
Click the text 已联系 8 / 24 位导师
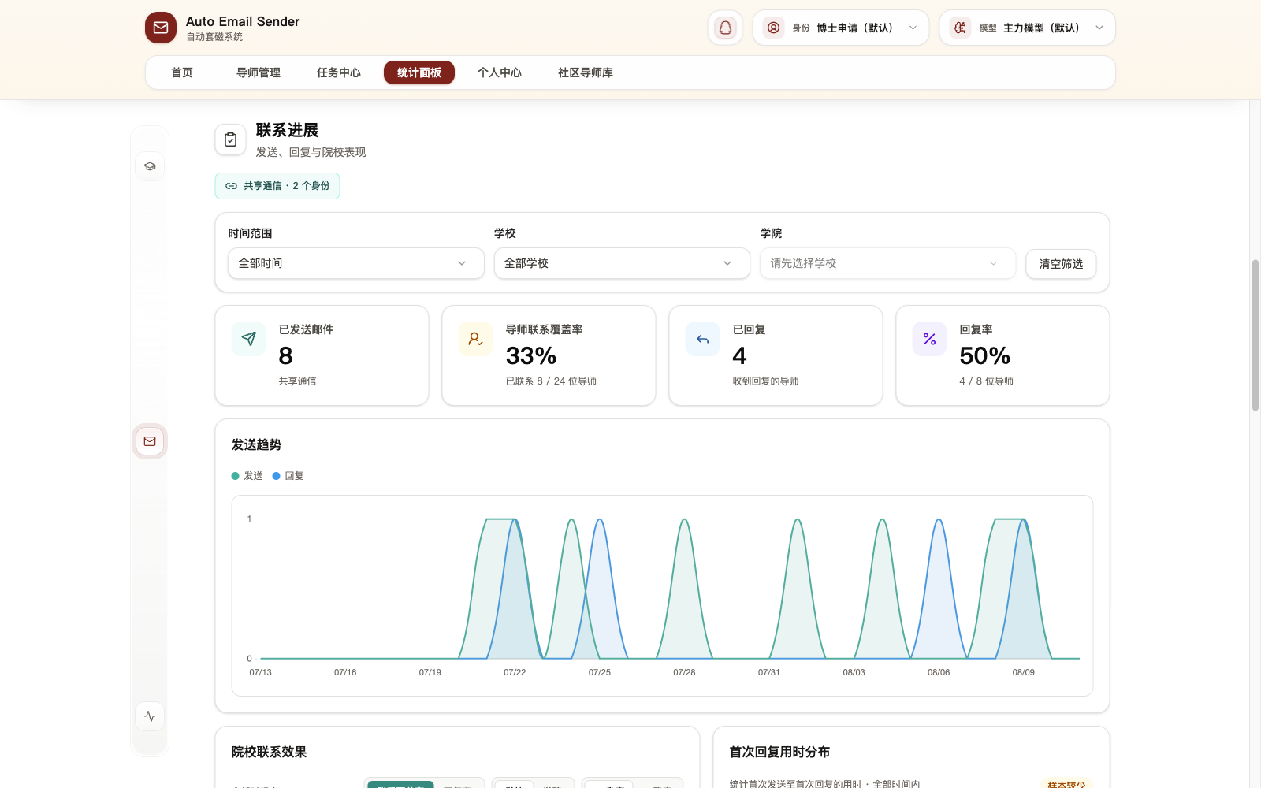coord(551,381)
